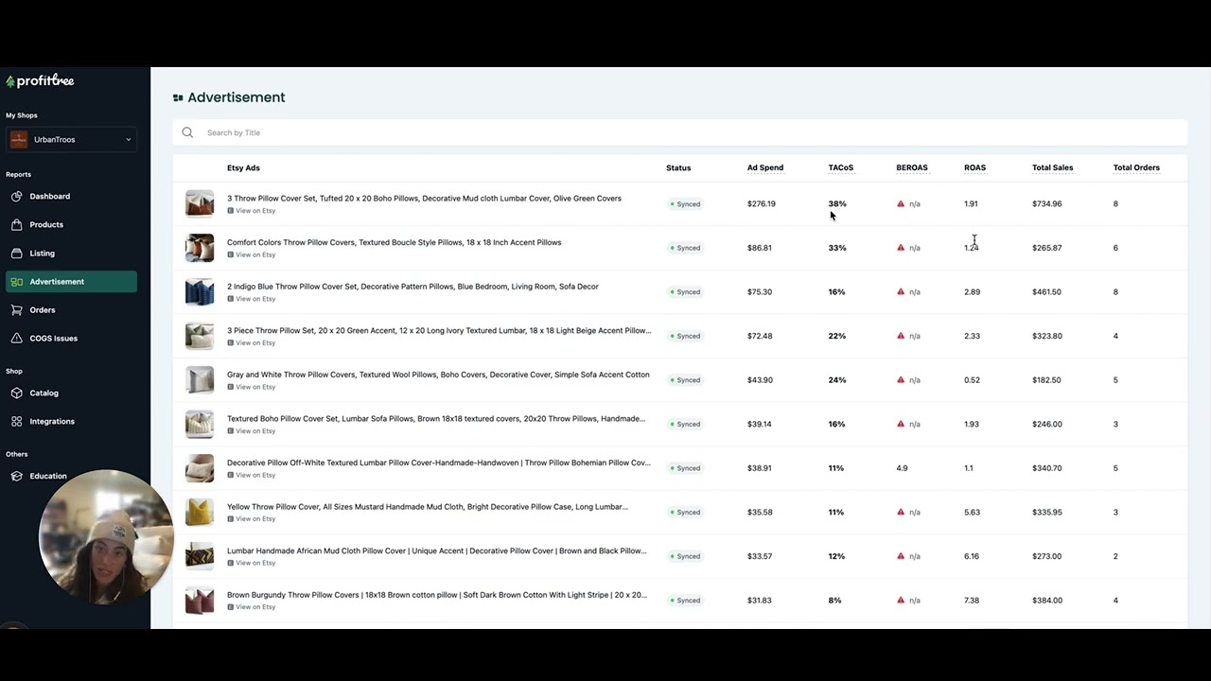Focus the Search by Title field
The image size is (1211, 681).
pos(680,132)
